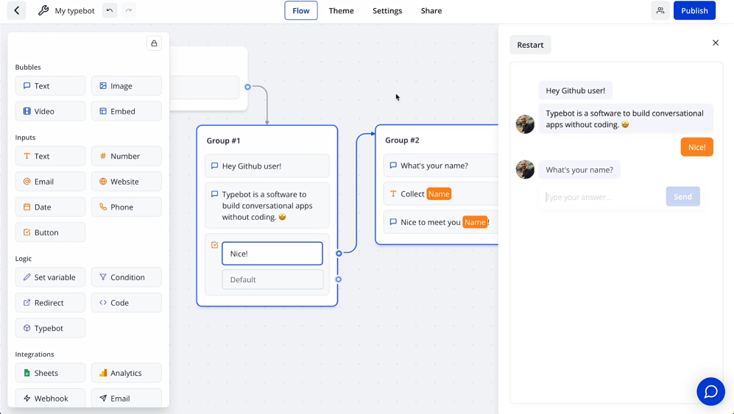Select the Video bubble block
The image size is (734, 414).
click(x=50, y=112)
